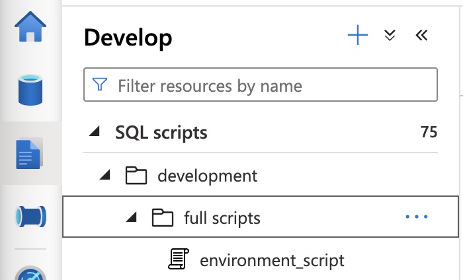
Task: Collapse the Develop panel with double-left chevron
Action: (x=421, y=36)
